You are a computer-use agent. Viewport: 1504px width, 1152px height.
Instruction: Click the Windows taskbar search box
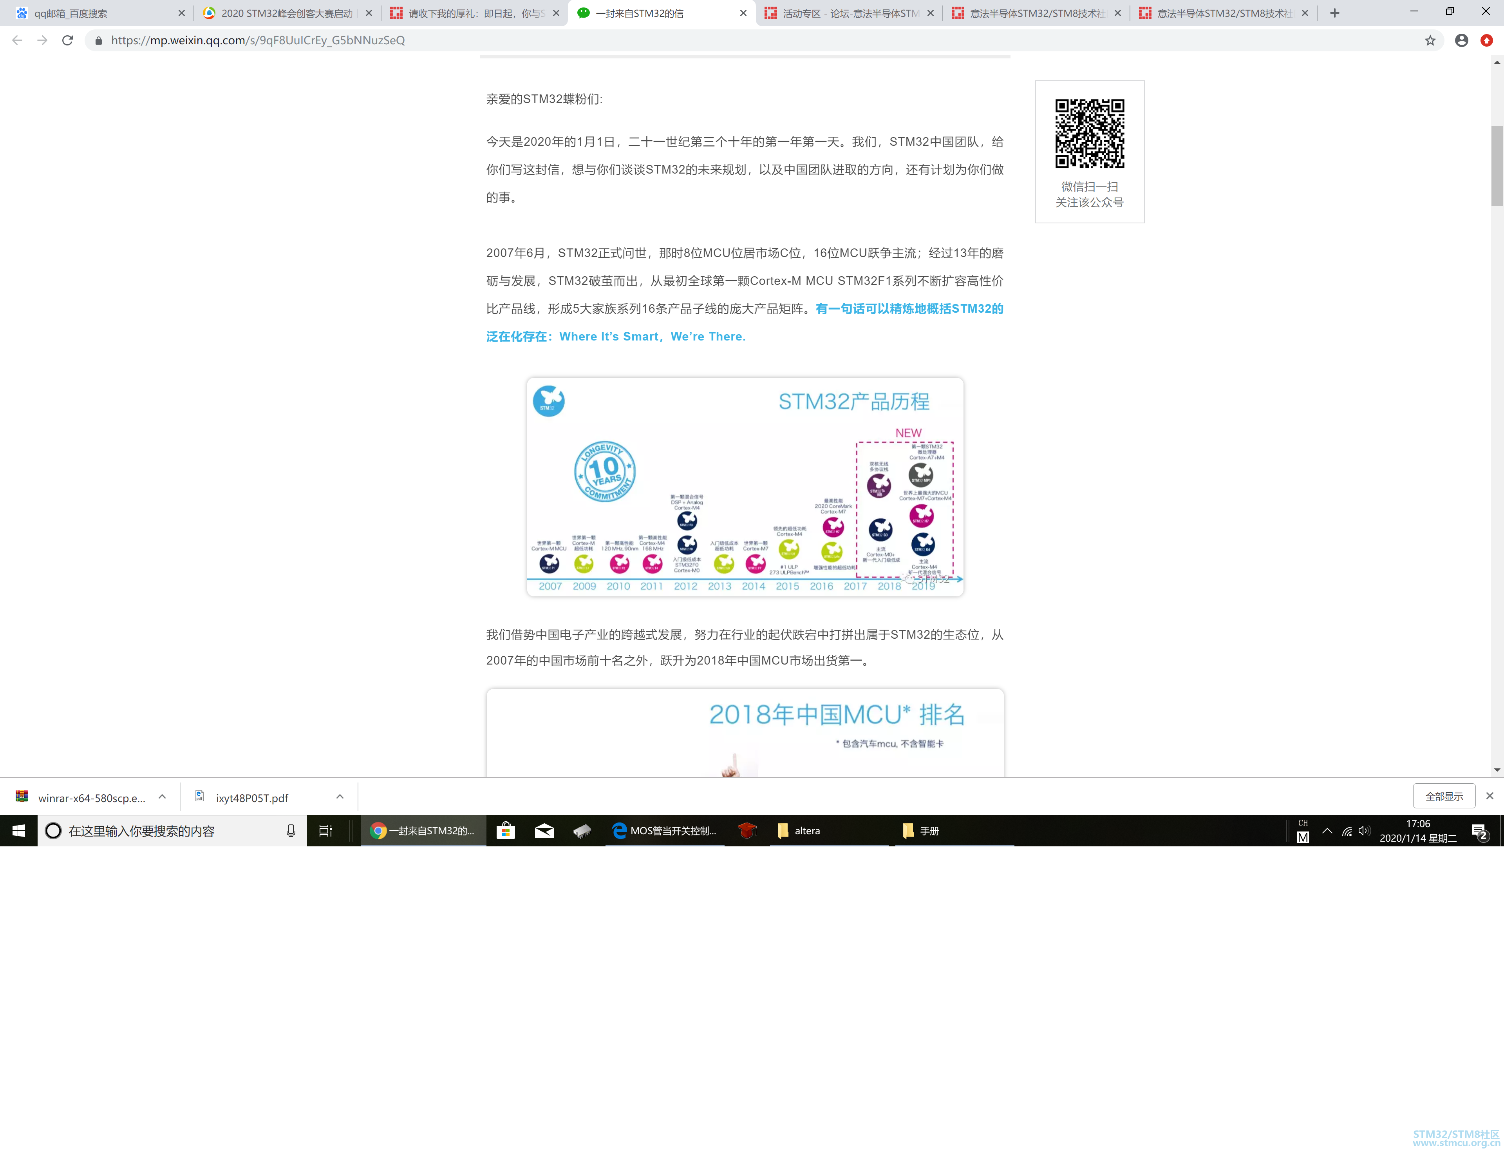click(x=172, y=830)
